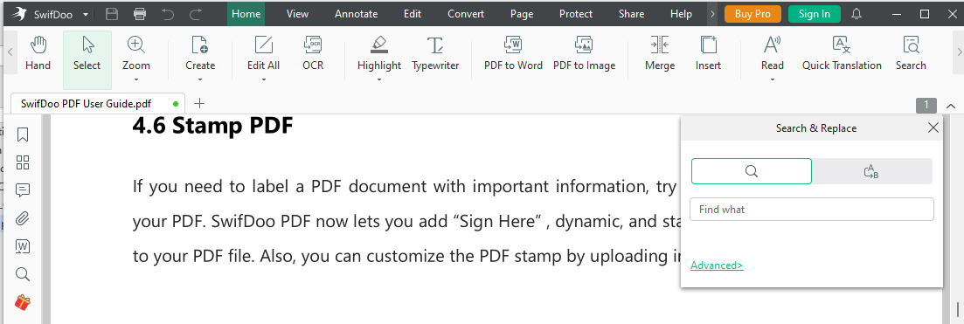This screenshot has height=324, width=964.
Task: Show page thumbnails sidebar panel
Action: tap(23, 162)
